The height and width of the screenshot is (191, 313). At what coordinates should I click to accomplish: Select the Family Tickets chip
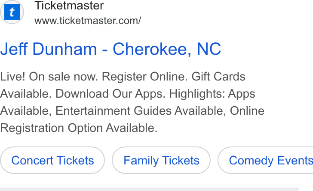coord(161,160)
